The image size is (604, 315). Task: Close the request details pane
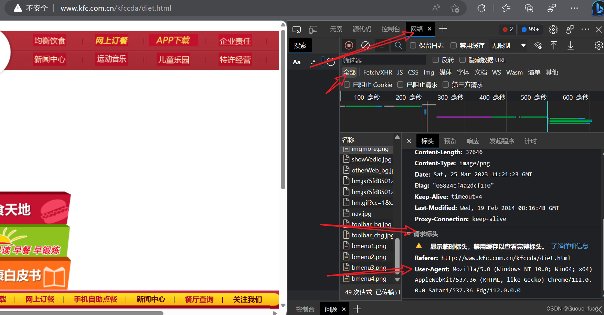pos(409,141)
